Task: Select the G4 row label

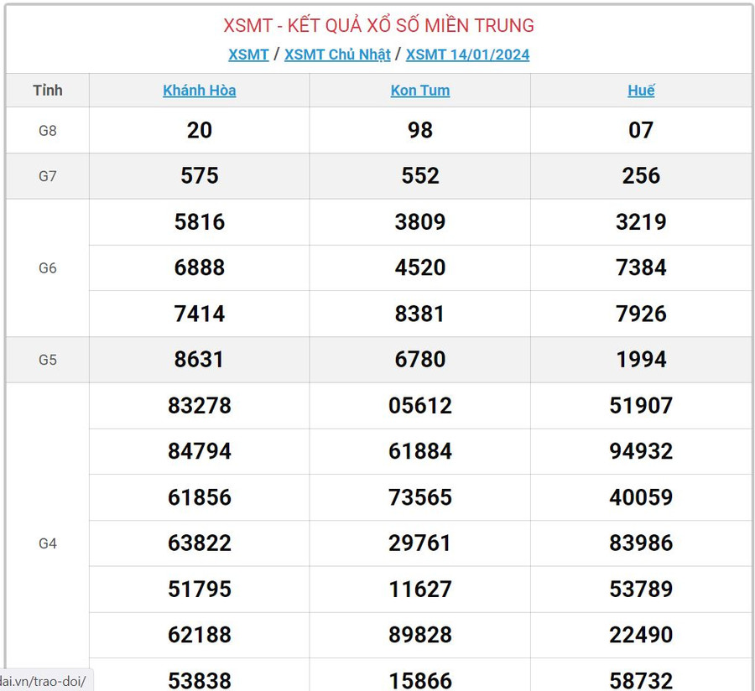Action: coord(48,543)
